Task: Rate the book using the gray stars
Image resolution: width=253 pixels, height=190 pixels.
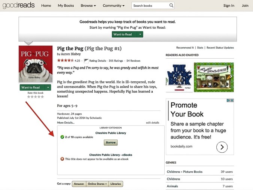Action: (x=36, y=97)
